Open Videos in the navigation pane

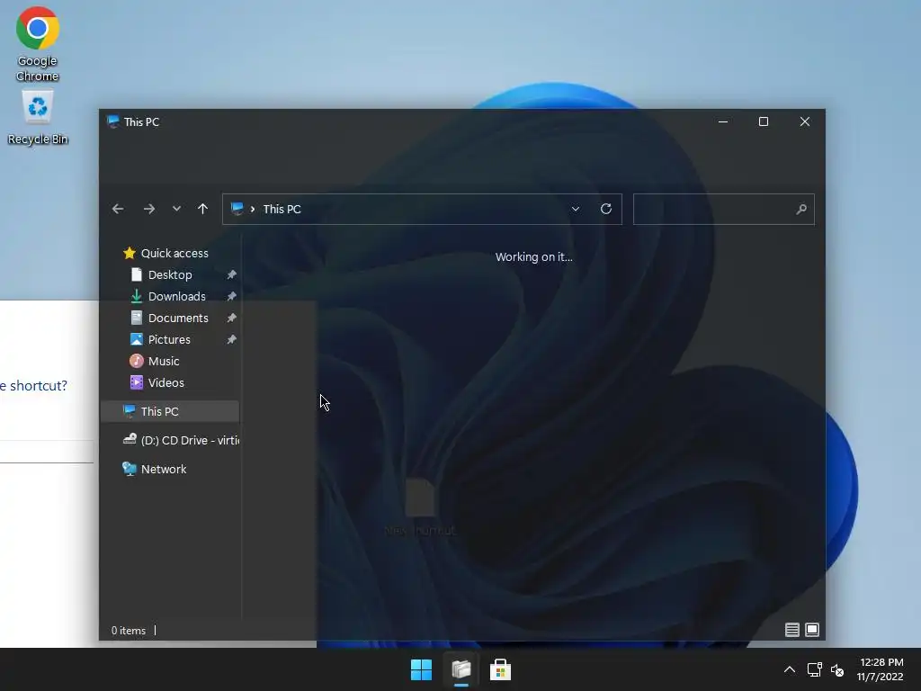165,383
